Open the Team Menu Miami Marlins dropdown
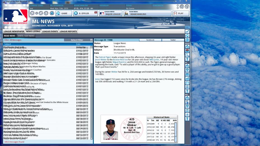The height and width of the screenshot is (146, 260). pyautogui.click(x=147, y=13)
